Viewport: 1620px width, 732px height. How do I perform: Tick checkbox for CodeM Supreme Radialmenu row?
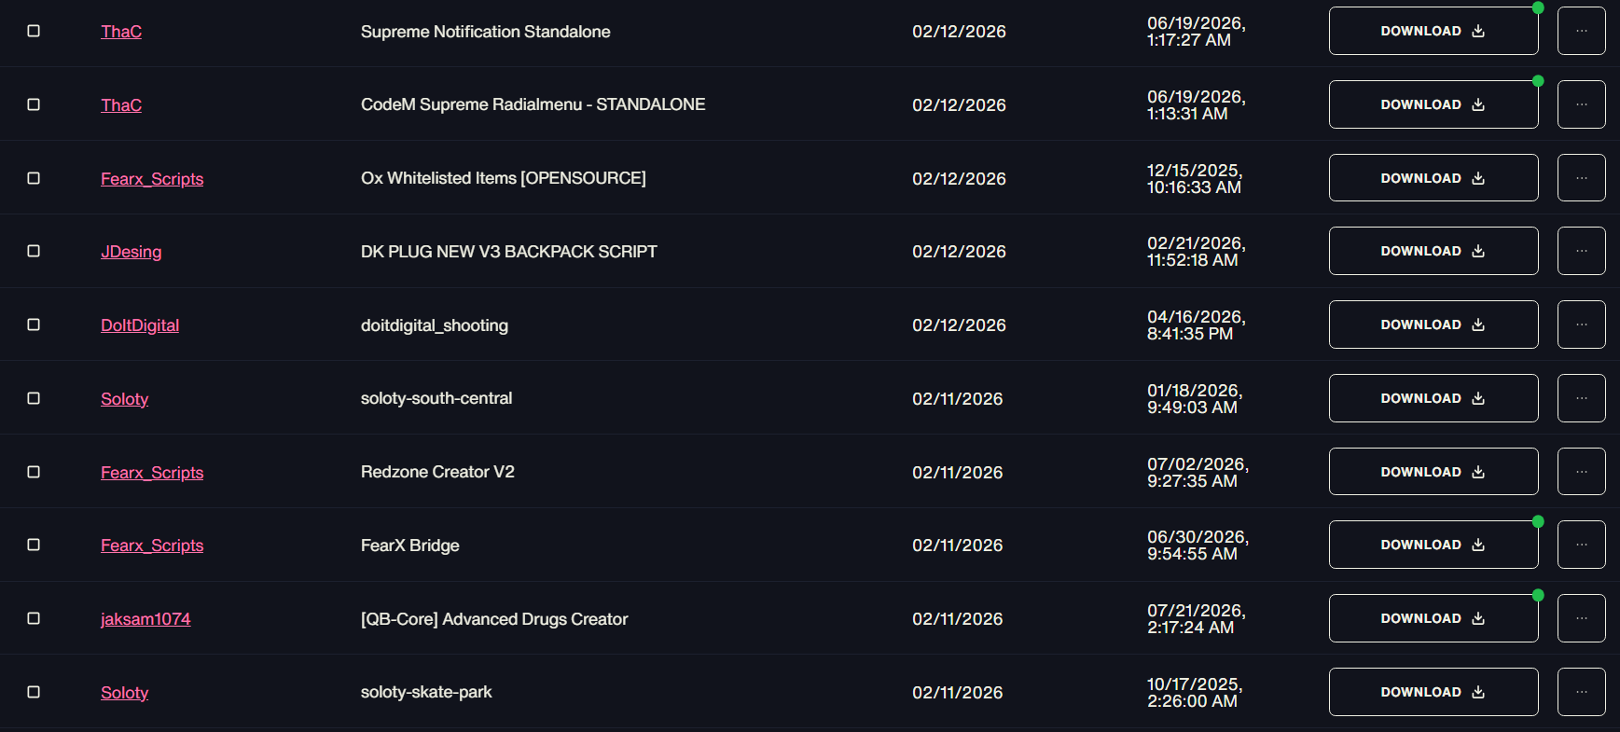[x=34, y=104]
